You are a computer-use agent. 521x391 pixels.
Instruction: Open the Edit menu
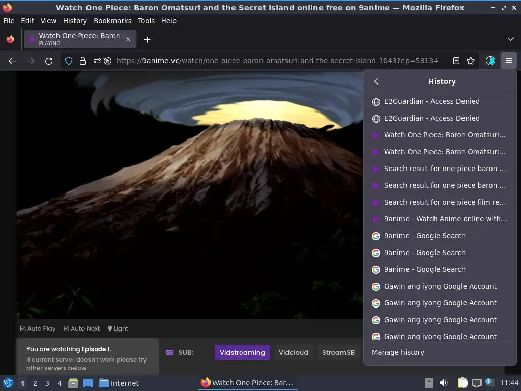point(27,21)
